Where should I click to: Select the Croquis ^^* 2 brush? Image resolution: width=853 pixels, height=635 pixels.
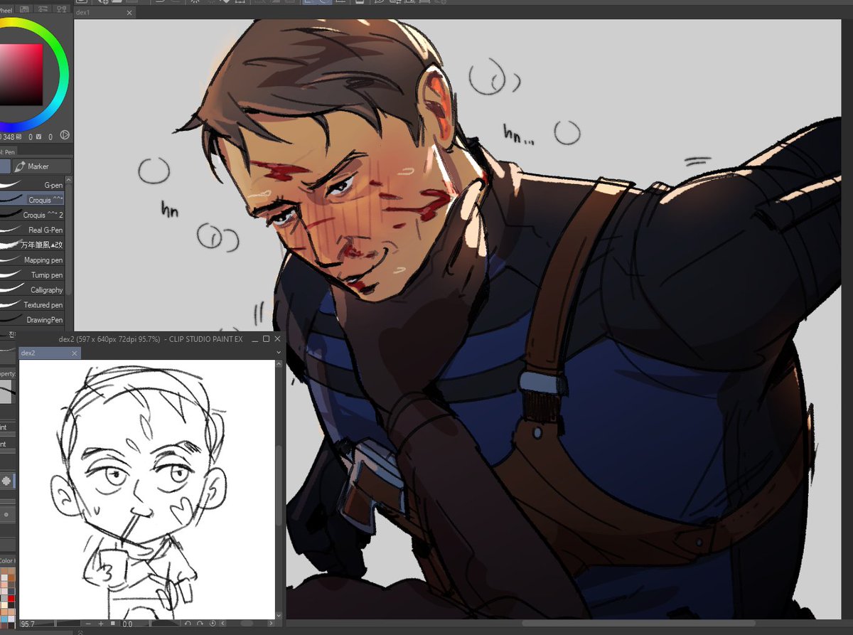(33, 215)
